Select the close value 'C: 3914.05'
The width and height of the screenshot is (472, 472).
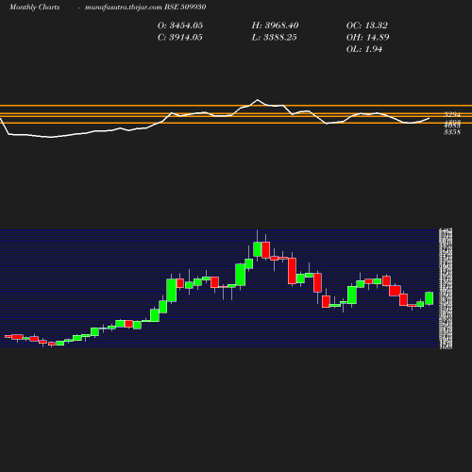click(180, 37)
